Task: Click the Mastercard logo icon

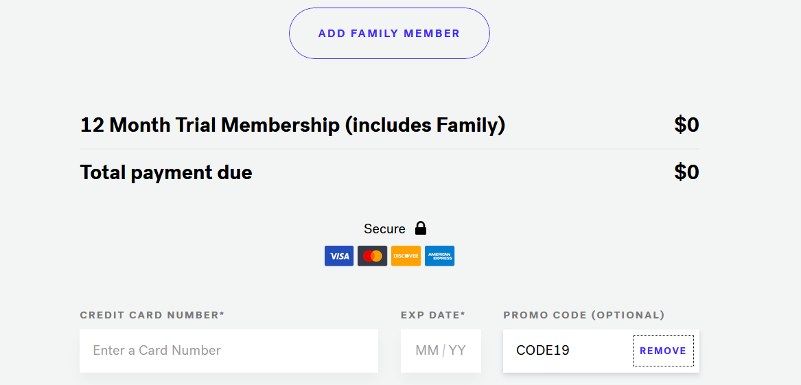Action: (x=373, y=256)
